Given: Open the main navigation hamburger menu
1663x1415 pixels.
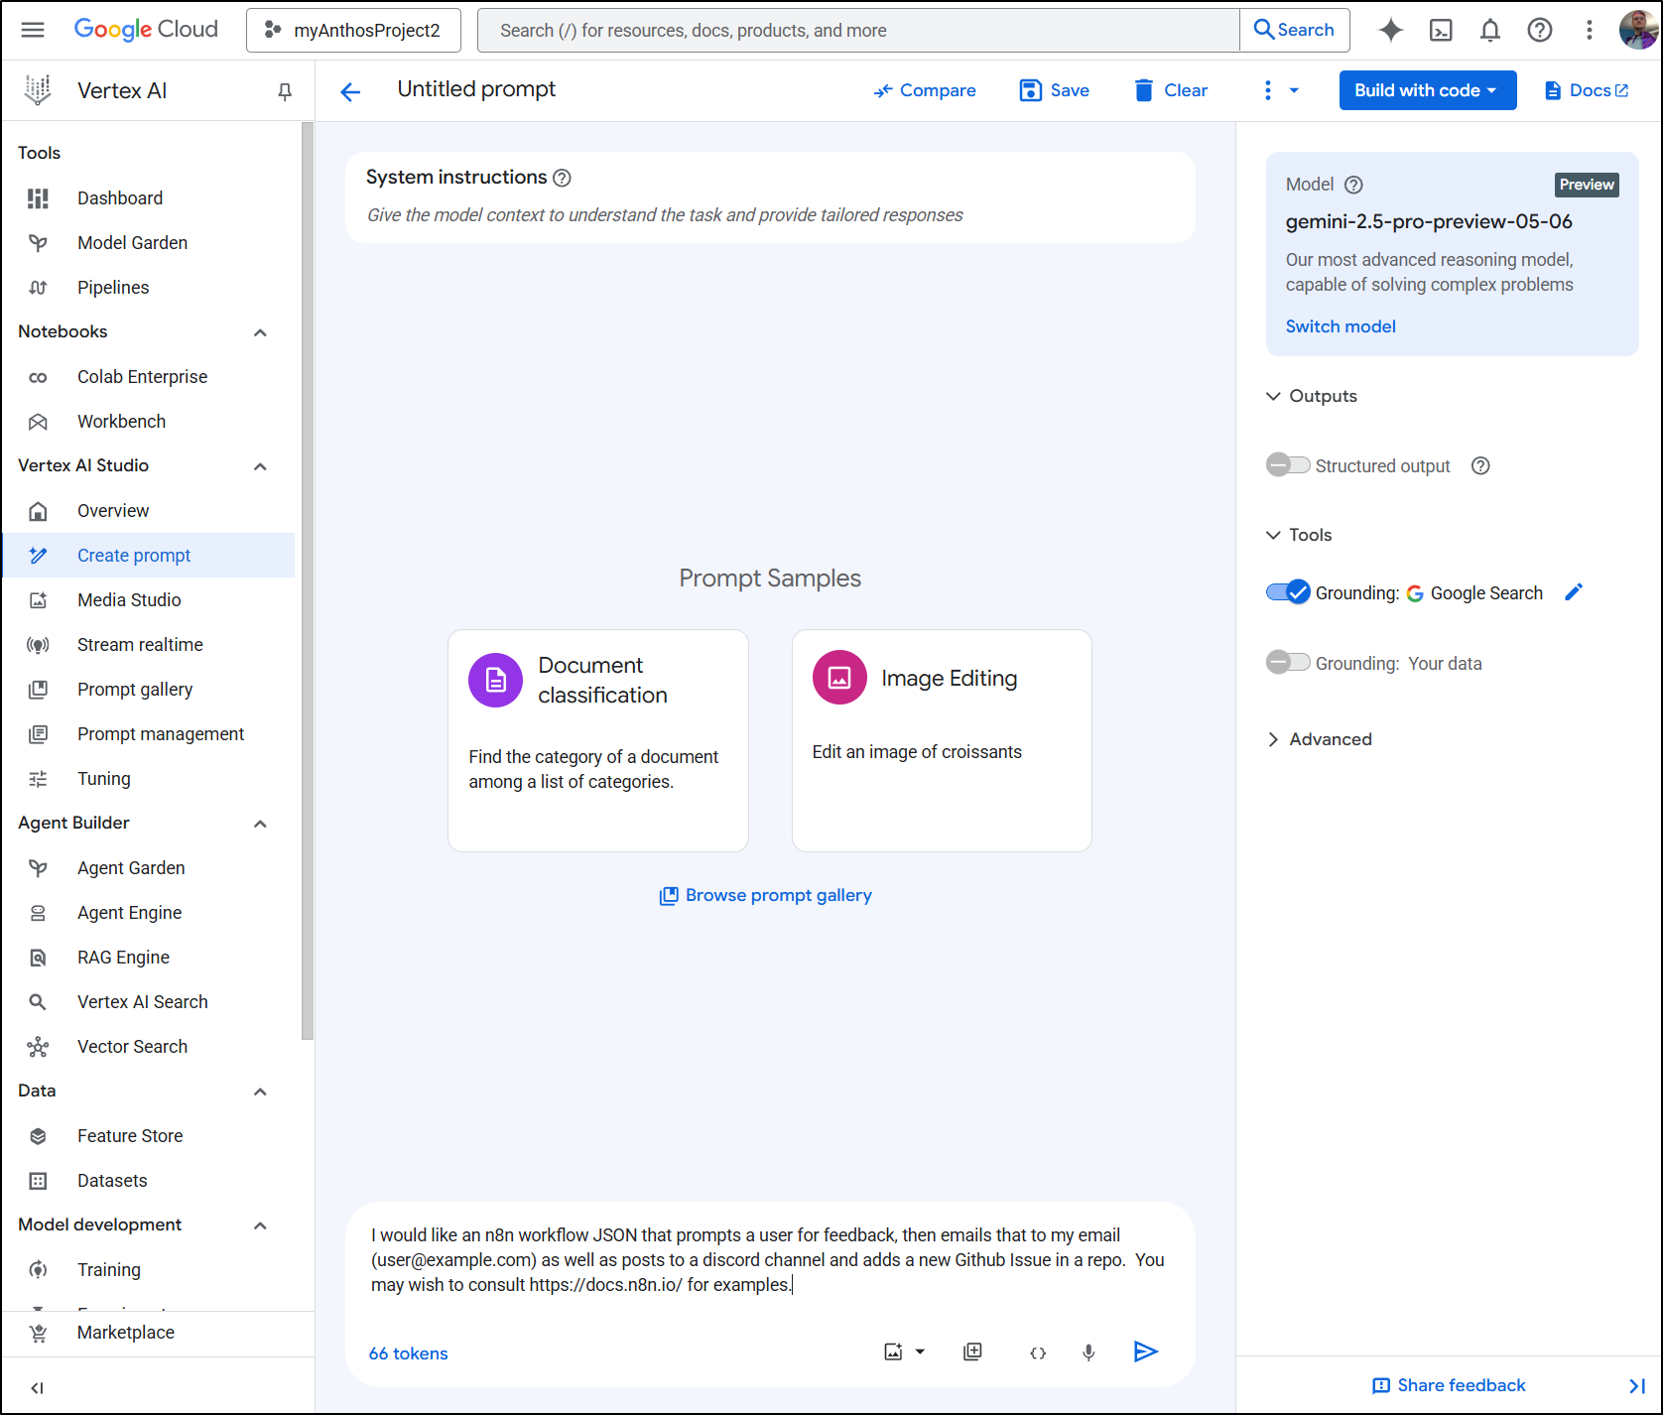Looking at the screenshot, I should point(33,30).
